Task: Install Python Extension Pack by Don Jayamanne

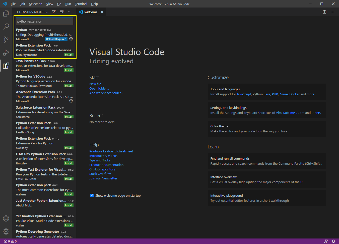Action: [x=69, y=55]
